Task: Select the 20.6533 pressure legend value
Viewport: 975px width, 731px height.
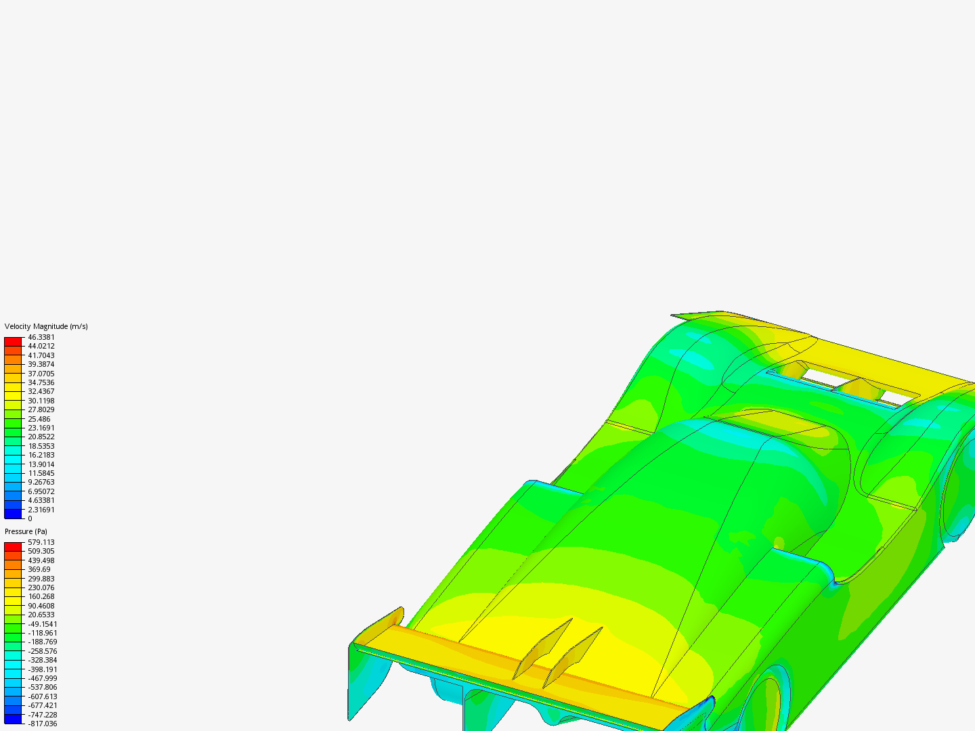Action: (x=41, y=615)
